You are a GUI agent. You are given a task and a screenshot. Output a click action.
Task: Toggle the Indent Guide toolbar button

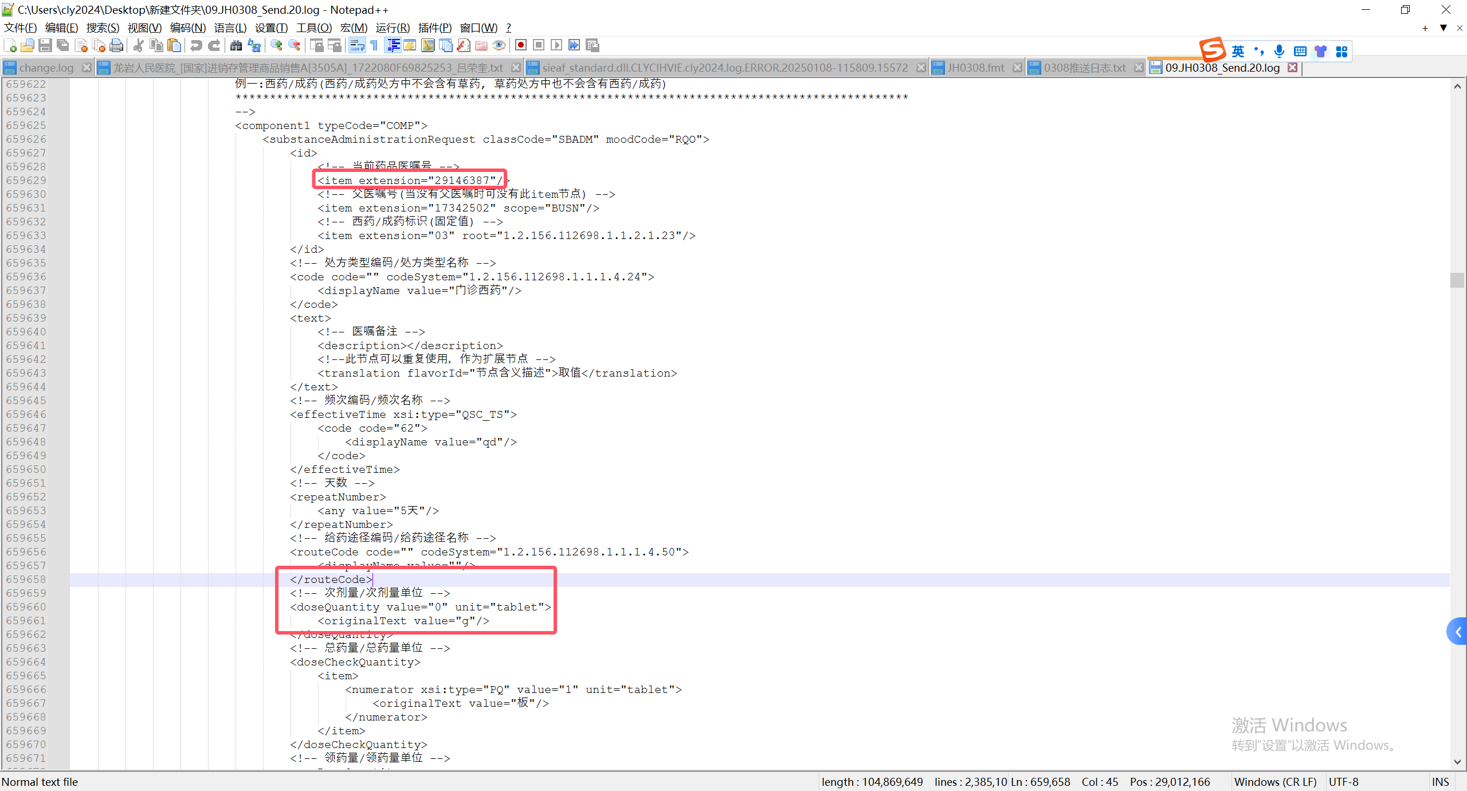(x=393, y=45)
